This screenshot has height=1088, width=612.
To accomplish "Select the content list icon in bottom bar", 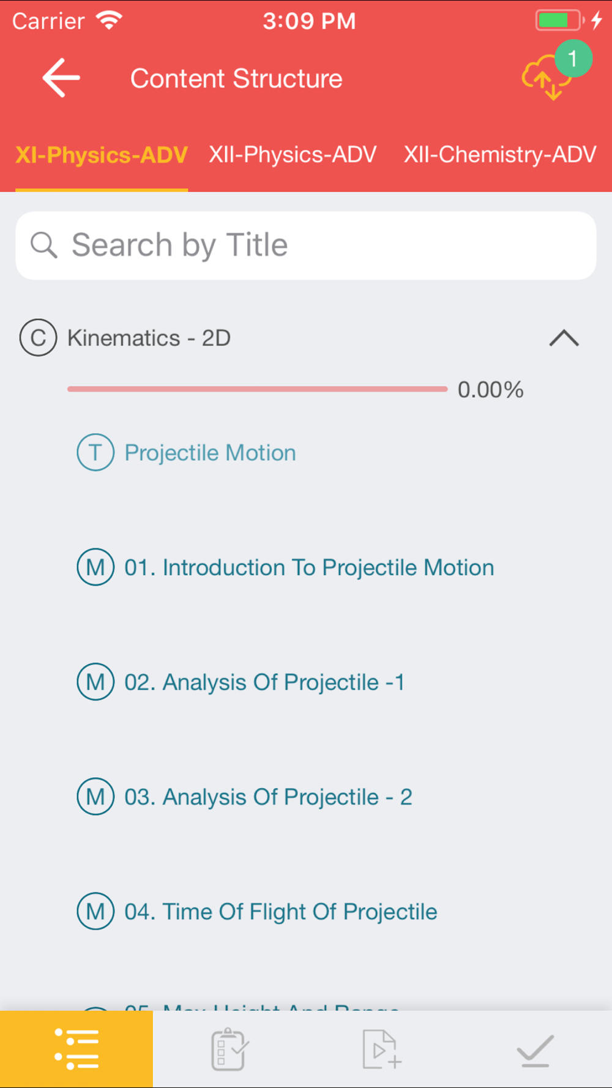I will 76,1049.
